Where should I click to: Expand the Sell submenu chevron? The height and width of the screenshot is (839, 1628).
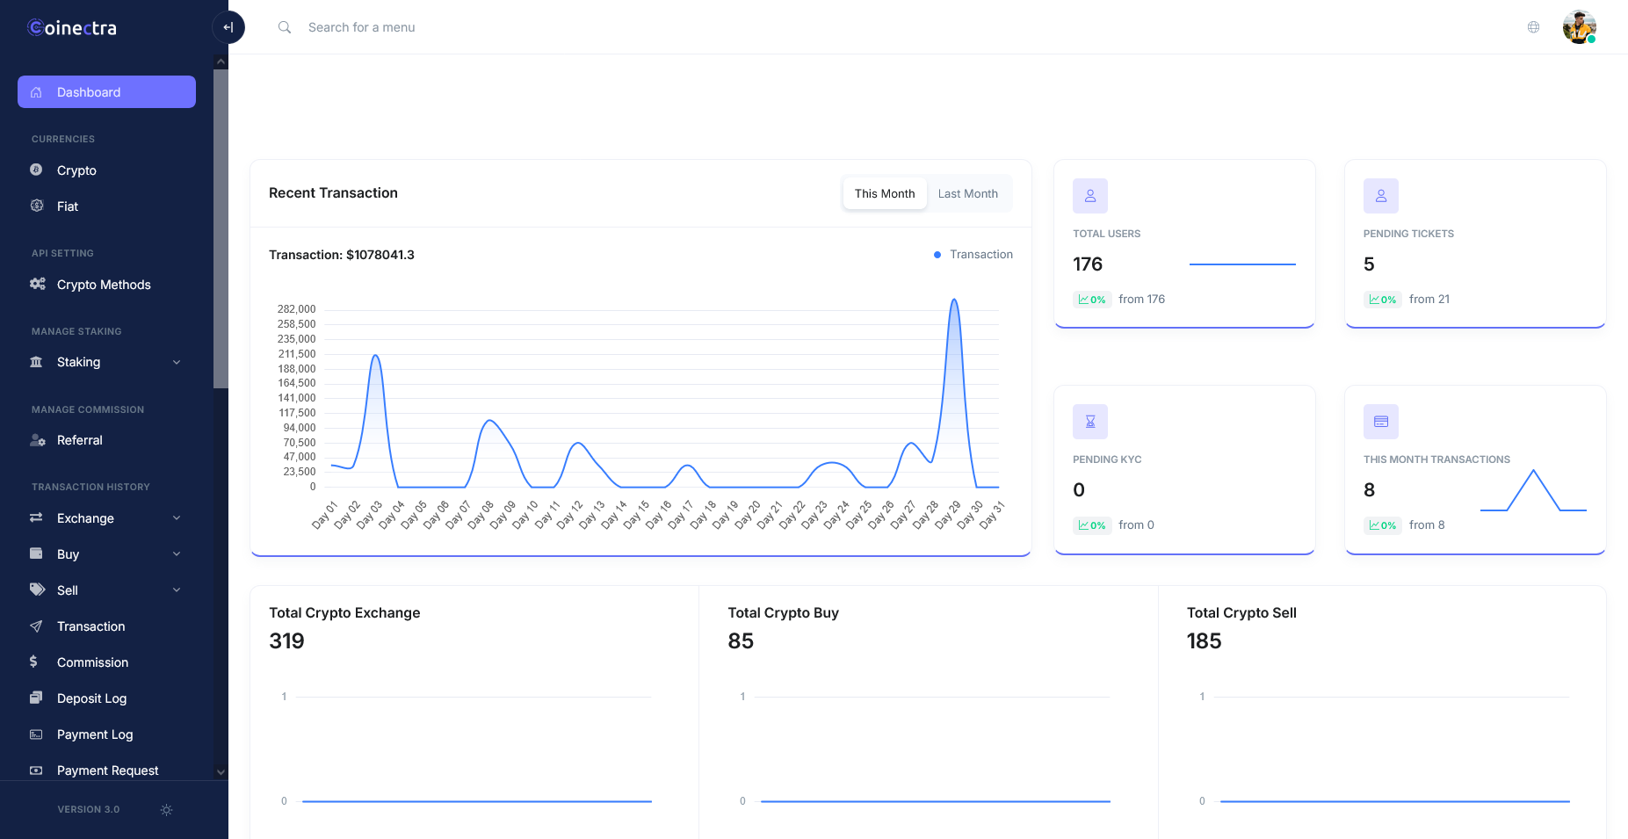[177, 590]
